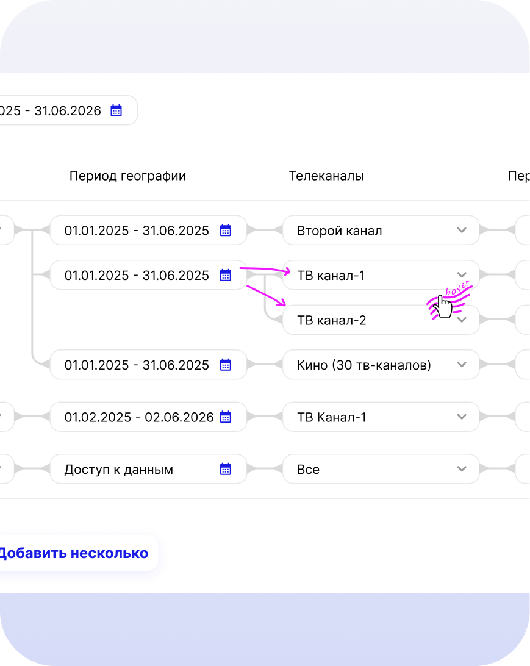Screen dimensions: 530x666
Task: Open the calendar on the second 01.01.2025 period row
Action: (x=225, y=275)
